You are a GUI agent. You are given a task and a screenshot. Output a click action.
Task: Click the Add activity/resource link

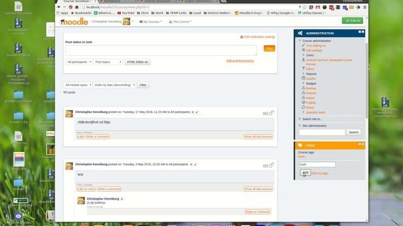coord(240,61)
